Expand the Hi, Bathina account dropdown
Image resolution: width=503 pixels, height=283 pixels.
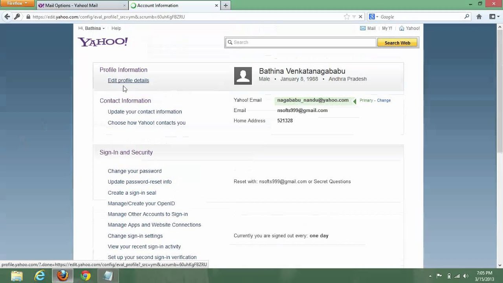click(x=92, y=28)
